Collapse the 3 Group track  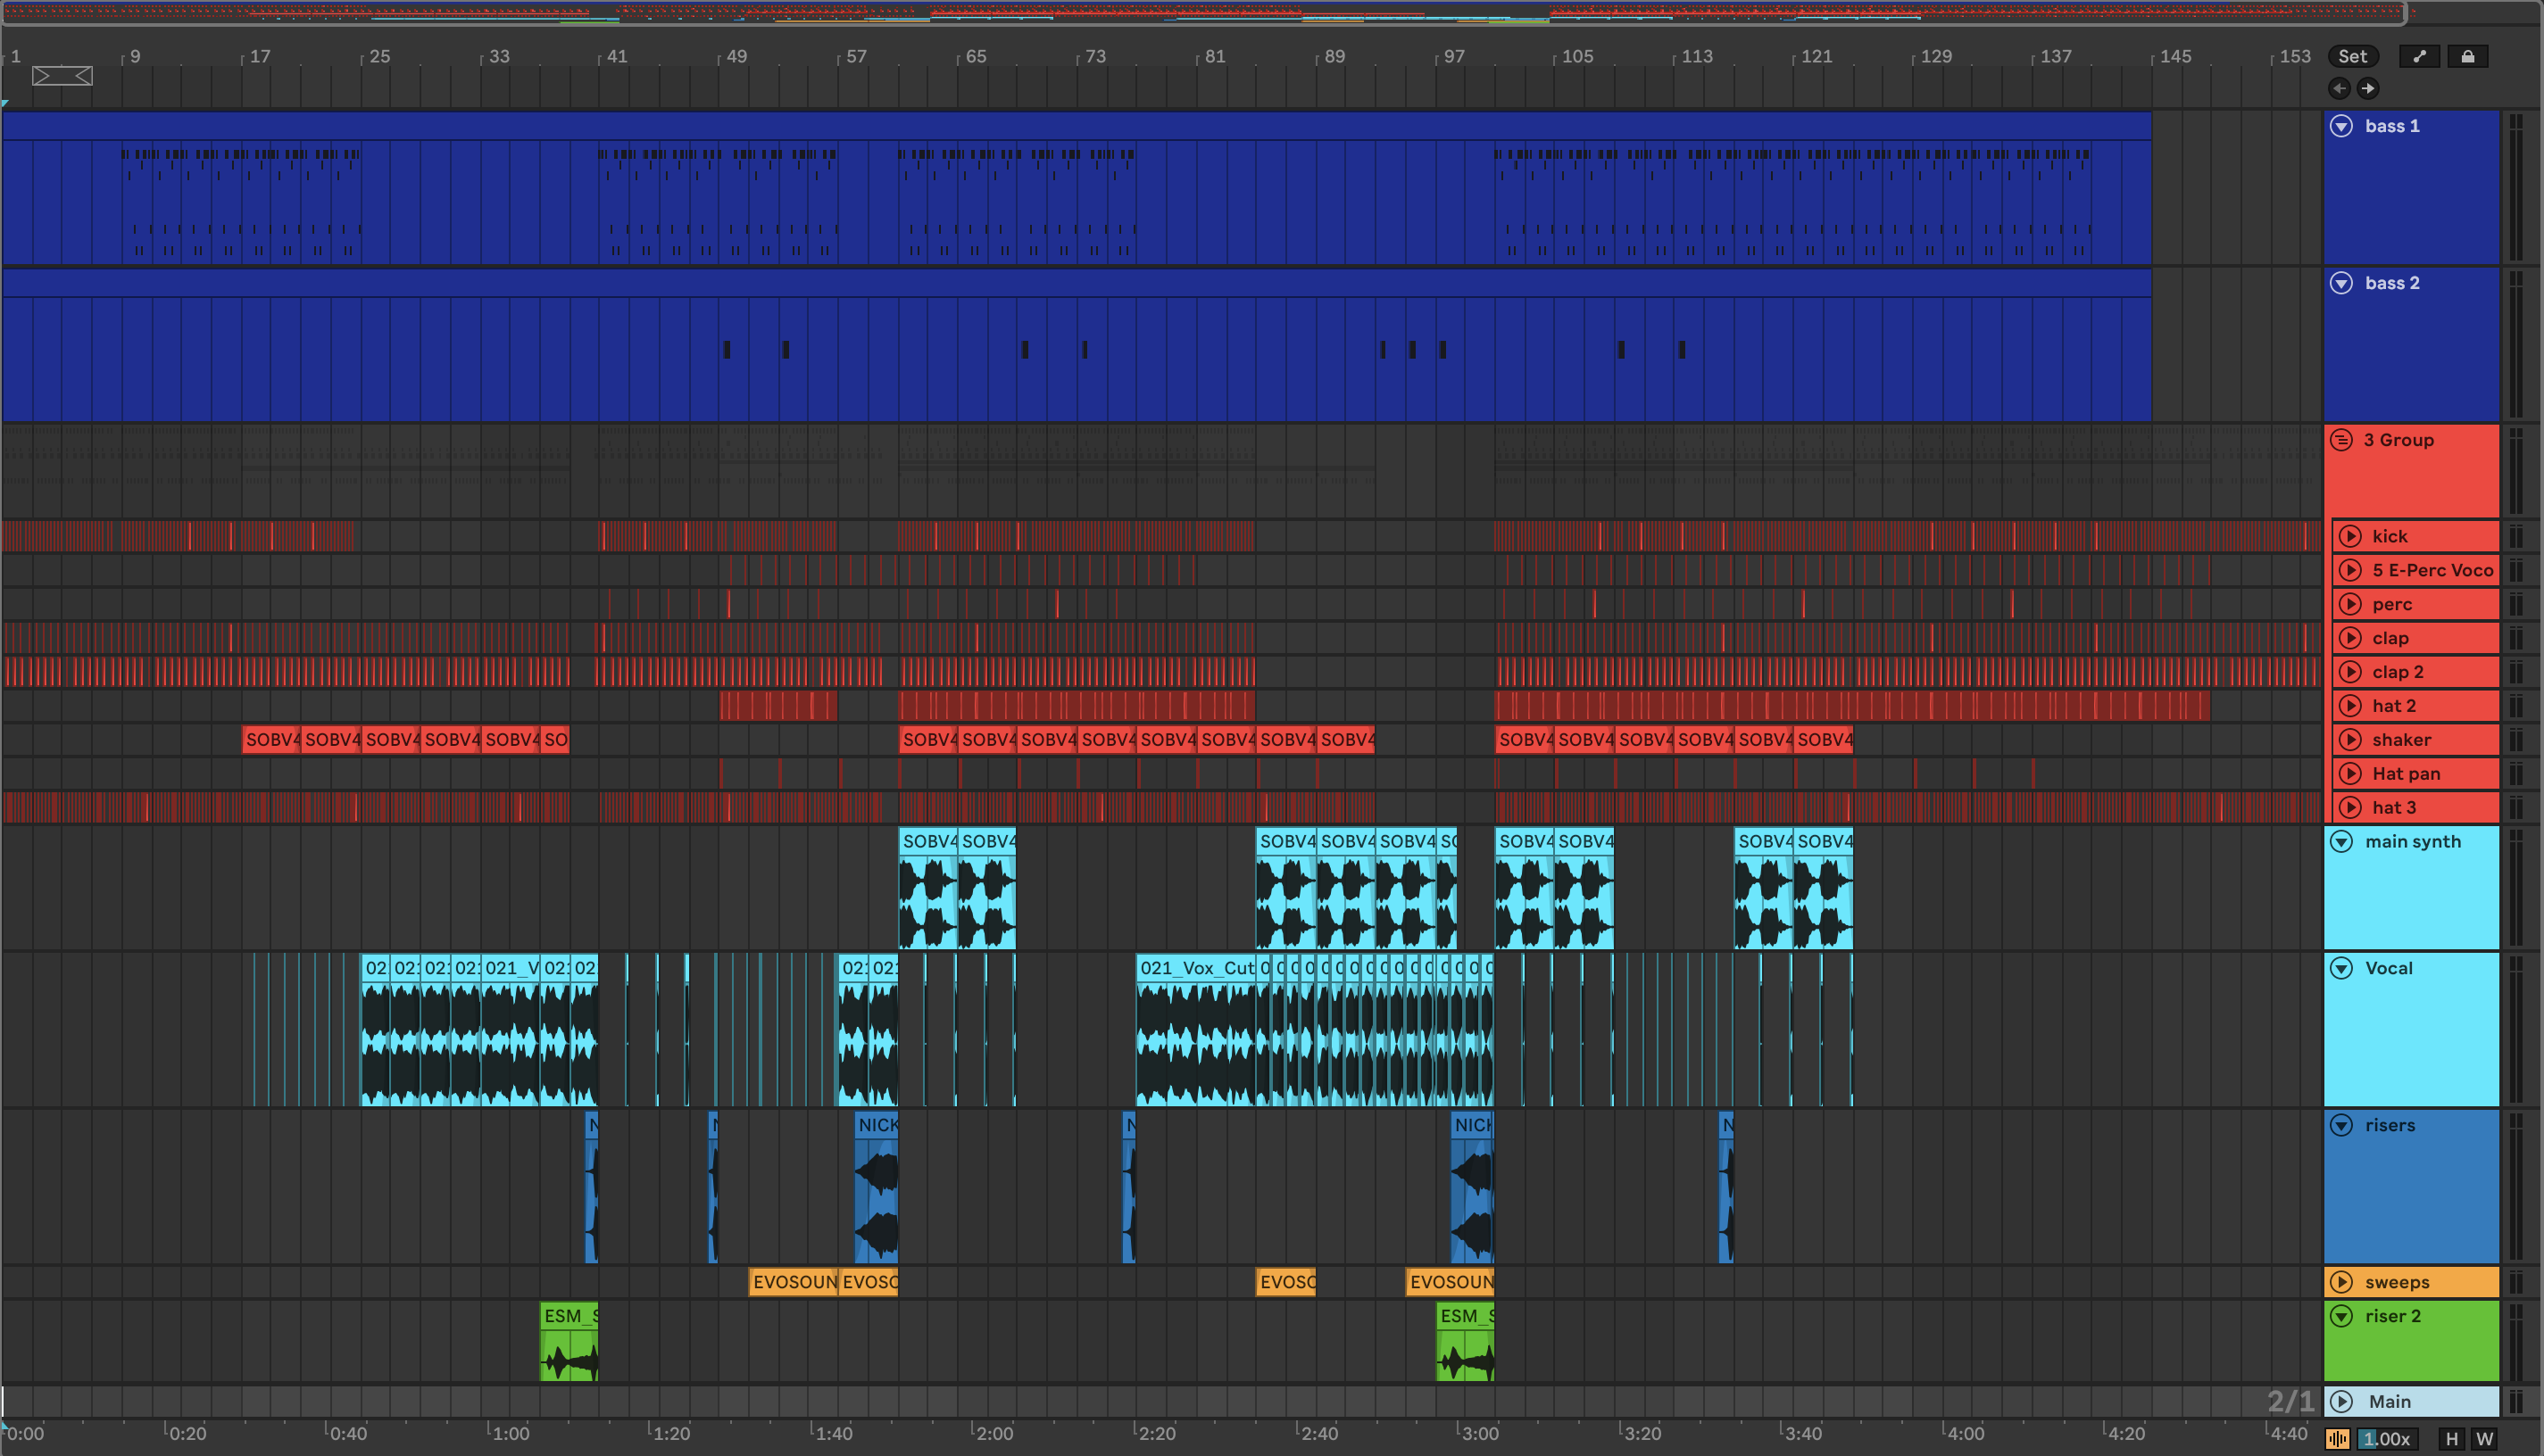pyautogui.click(x=2340, y=440)
